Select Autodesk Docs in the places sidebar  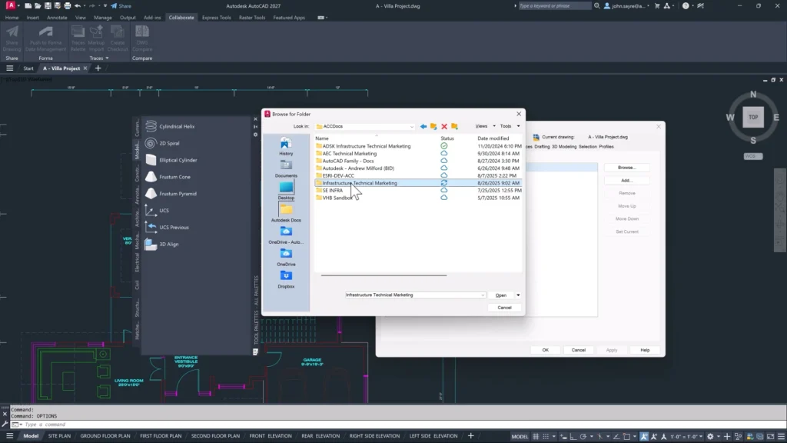(286, 213)
